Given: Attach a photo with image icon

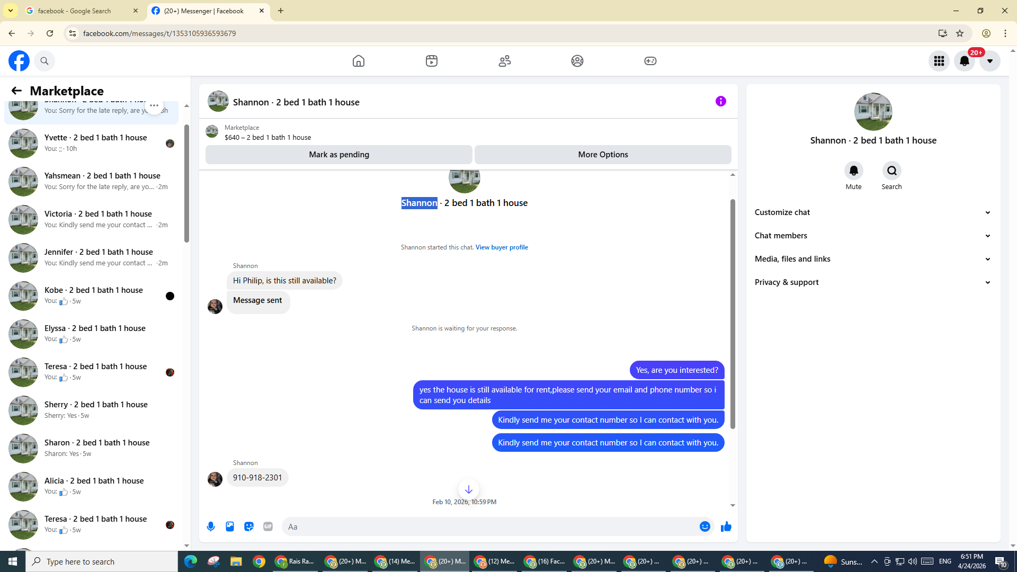Looking at the screenshot, I should [230, 526].
